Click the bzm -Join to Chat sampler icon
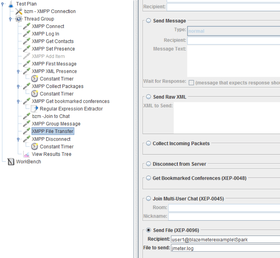 pos(27,116)
